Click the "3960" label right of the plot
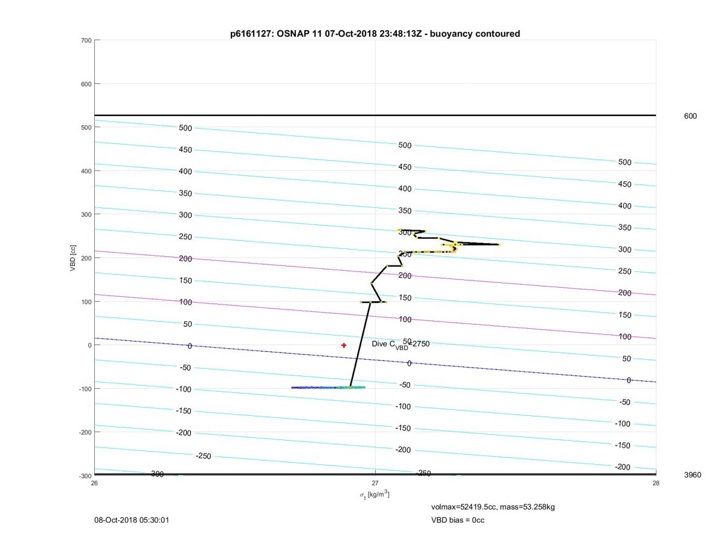The height and width of the screenshot is (535, 725). pyautogui.click(x=692, y=475)
